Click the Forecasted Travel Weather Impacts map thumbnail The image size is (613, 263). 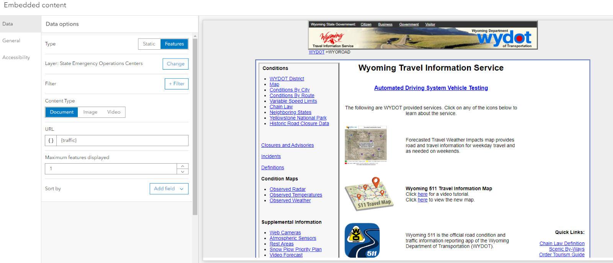tap(366, 146)
